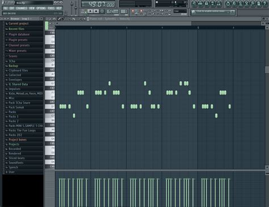Open the Packs The Fun Loops folder
This screenshot has width=269, height=207.
point(23,130)
